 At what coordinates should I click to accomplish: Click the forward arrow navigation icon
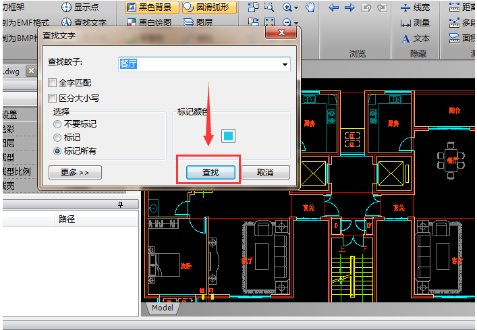click(349, 7)
